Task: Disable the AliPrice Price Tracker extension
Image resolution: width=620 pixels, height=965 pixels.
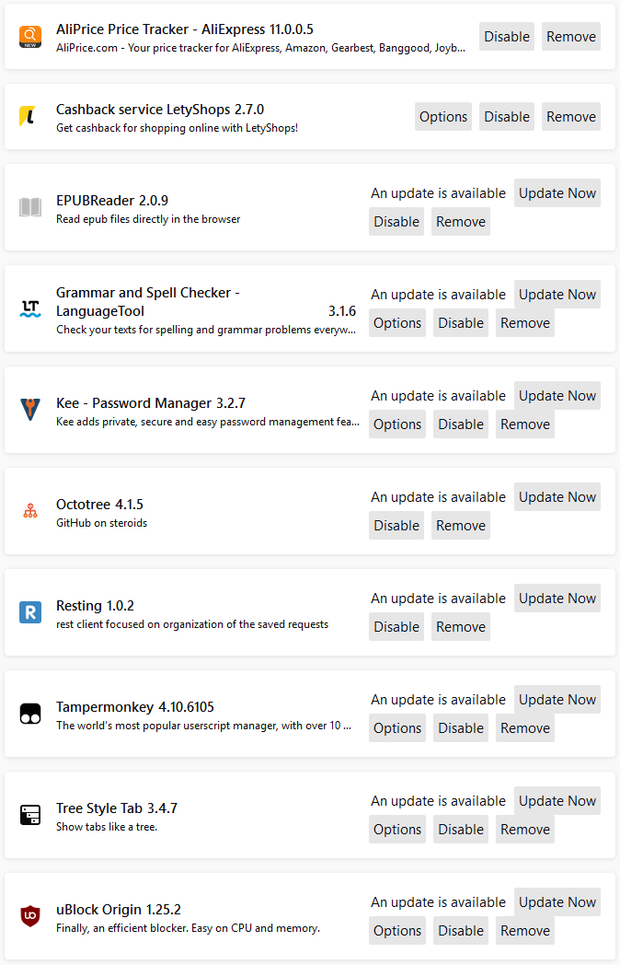Action: (507, 37)
